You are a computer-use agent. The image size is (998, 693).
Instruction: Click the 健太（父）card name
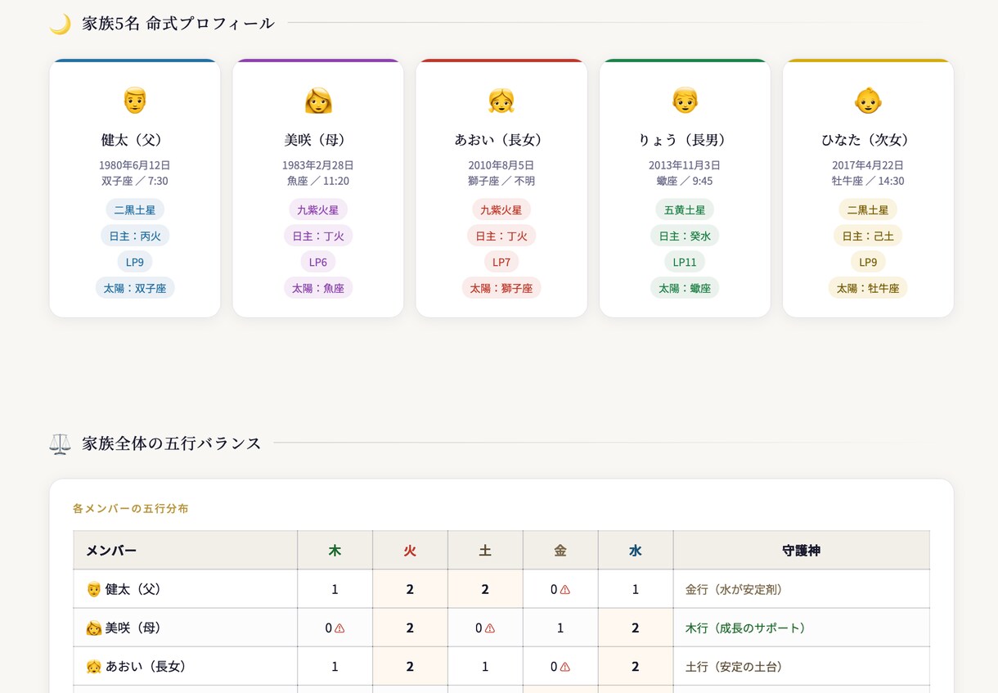point(135,140)
